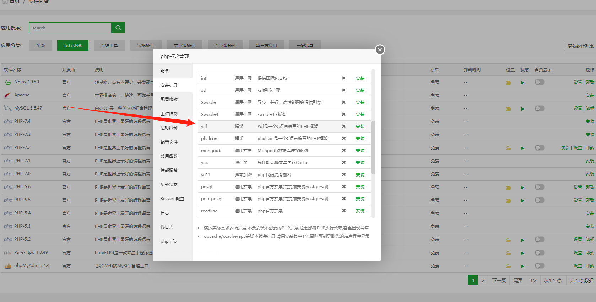Click the play status icon for Pure-Ftpd
The width and height of the screenshot is (596, 302).
point(522,253)
